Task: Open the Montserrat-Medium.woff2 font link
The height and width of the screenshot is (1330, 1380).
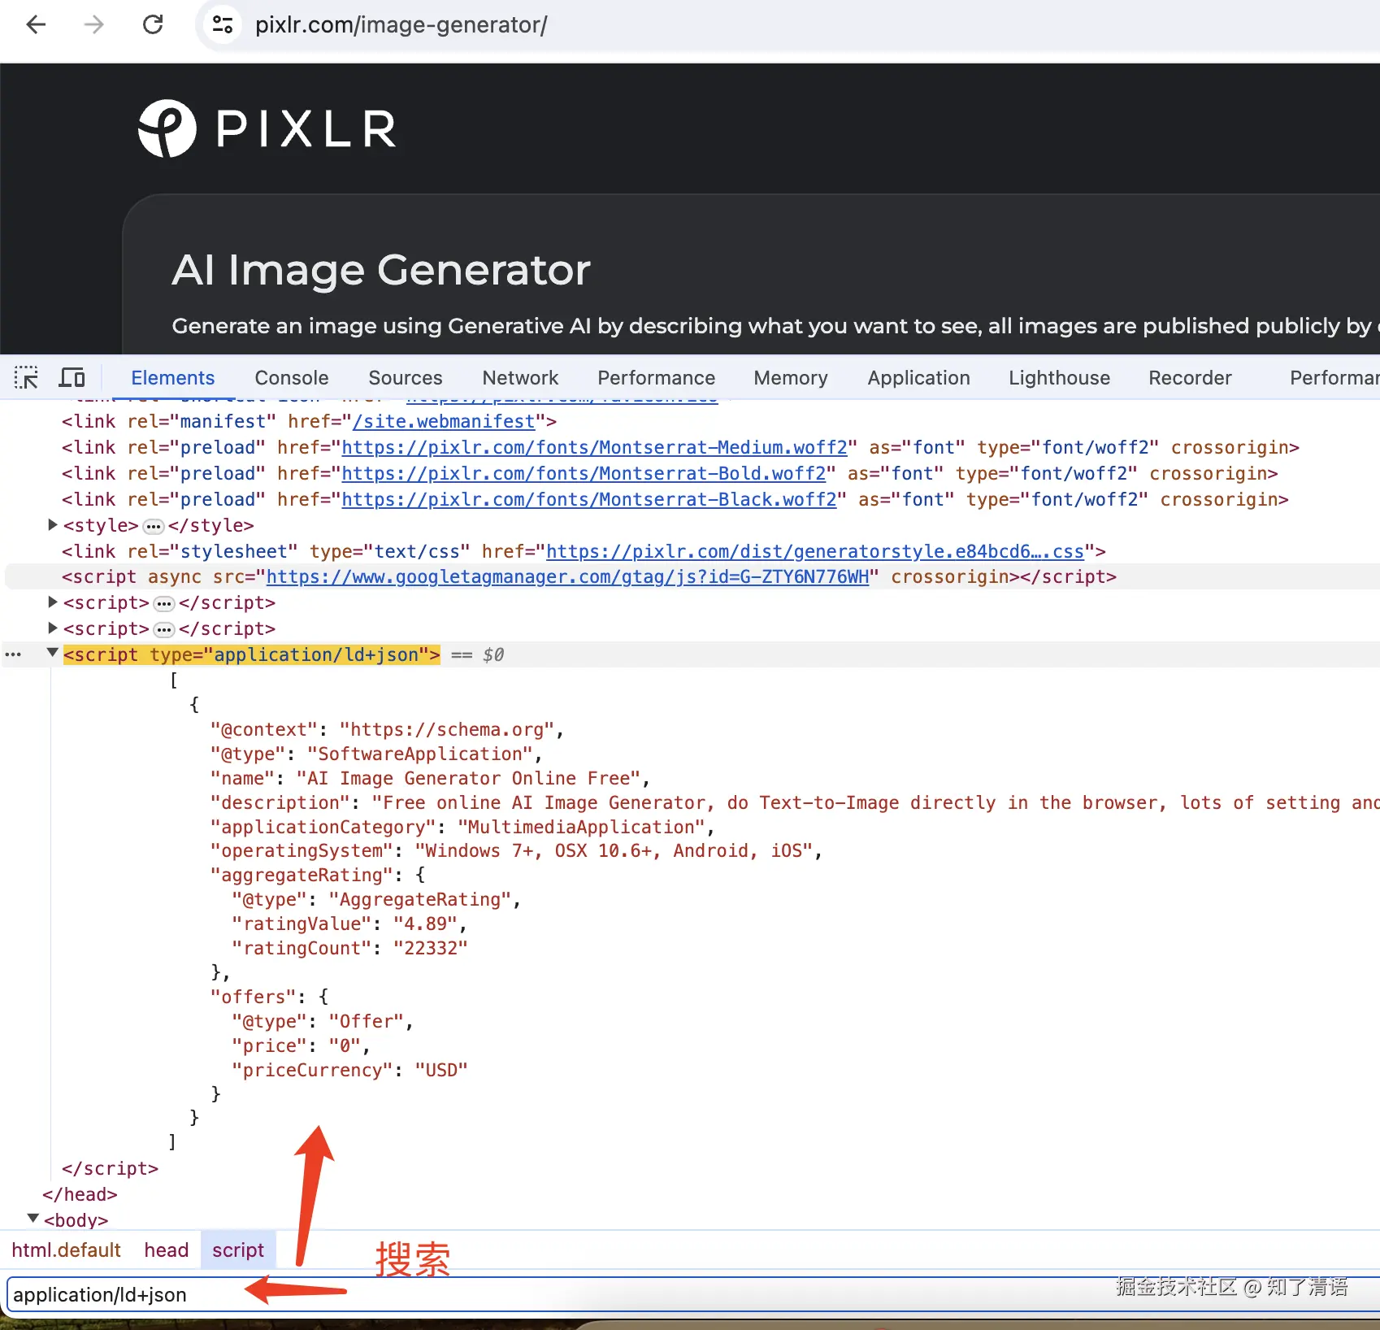Action: tap(594, 447)
